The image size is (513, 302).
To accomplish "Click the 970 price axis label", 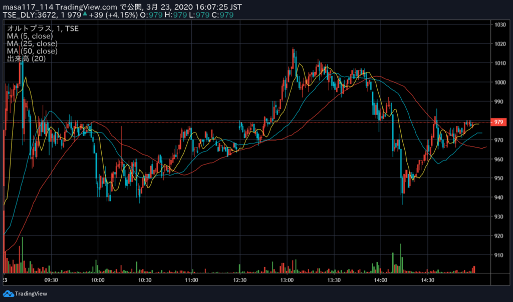I will 498,140.
